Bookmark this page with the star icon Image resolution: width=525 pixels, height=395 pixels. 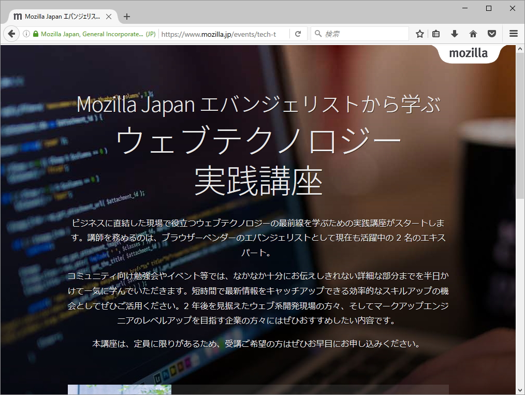pos(419,33)
